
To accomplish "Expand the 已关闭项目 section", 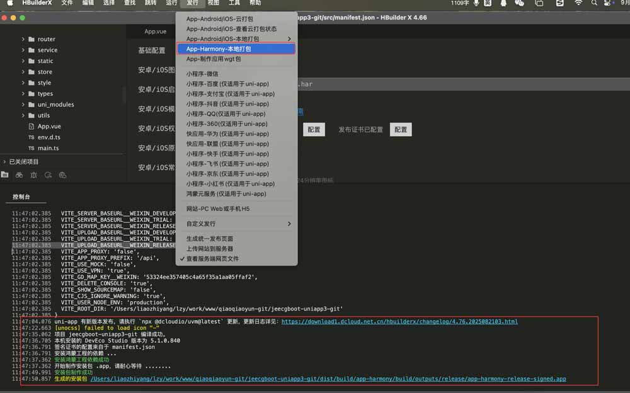I will pyautogui.click(x=4, y=162).
